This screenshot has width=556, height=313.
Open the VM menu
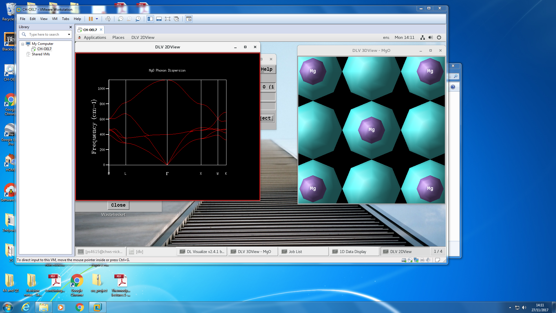(x=54, y=19)
